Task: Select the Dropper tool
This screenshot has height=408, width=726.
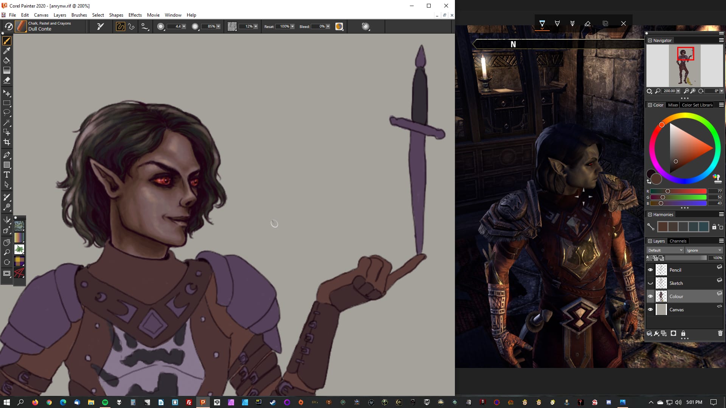Action: [x=7, y=51]
